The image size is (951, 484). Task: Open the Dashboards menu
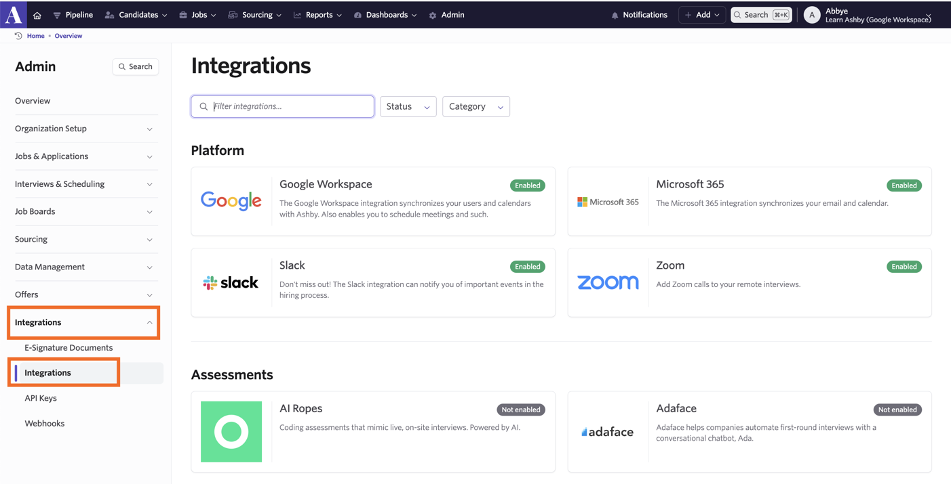(x=385, y=15)
